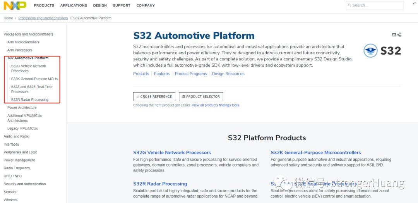Jump to Features section link
The image size is (418, 203).
(162, 74)
